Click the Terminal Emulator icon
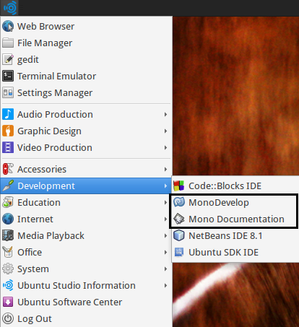 click(8, 76)
